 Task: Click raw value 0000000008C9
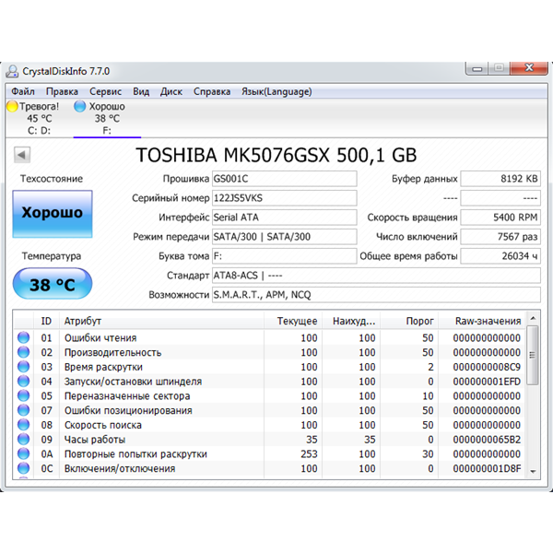[487, 367]
